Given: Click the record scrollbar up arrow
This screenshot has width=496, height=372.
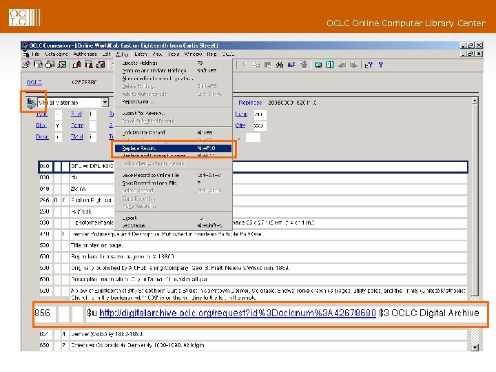Looking at the screenshot, I should coord(475,101).
